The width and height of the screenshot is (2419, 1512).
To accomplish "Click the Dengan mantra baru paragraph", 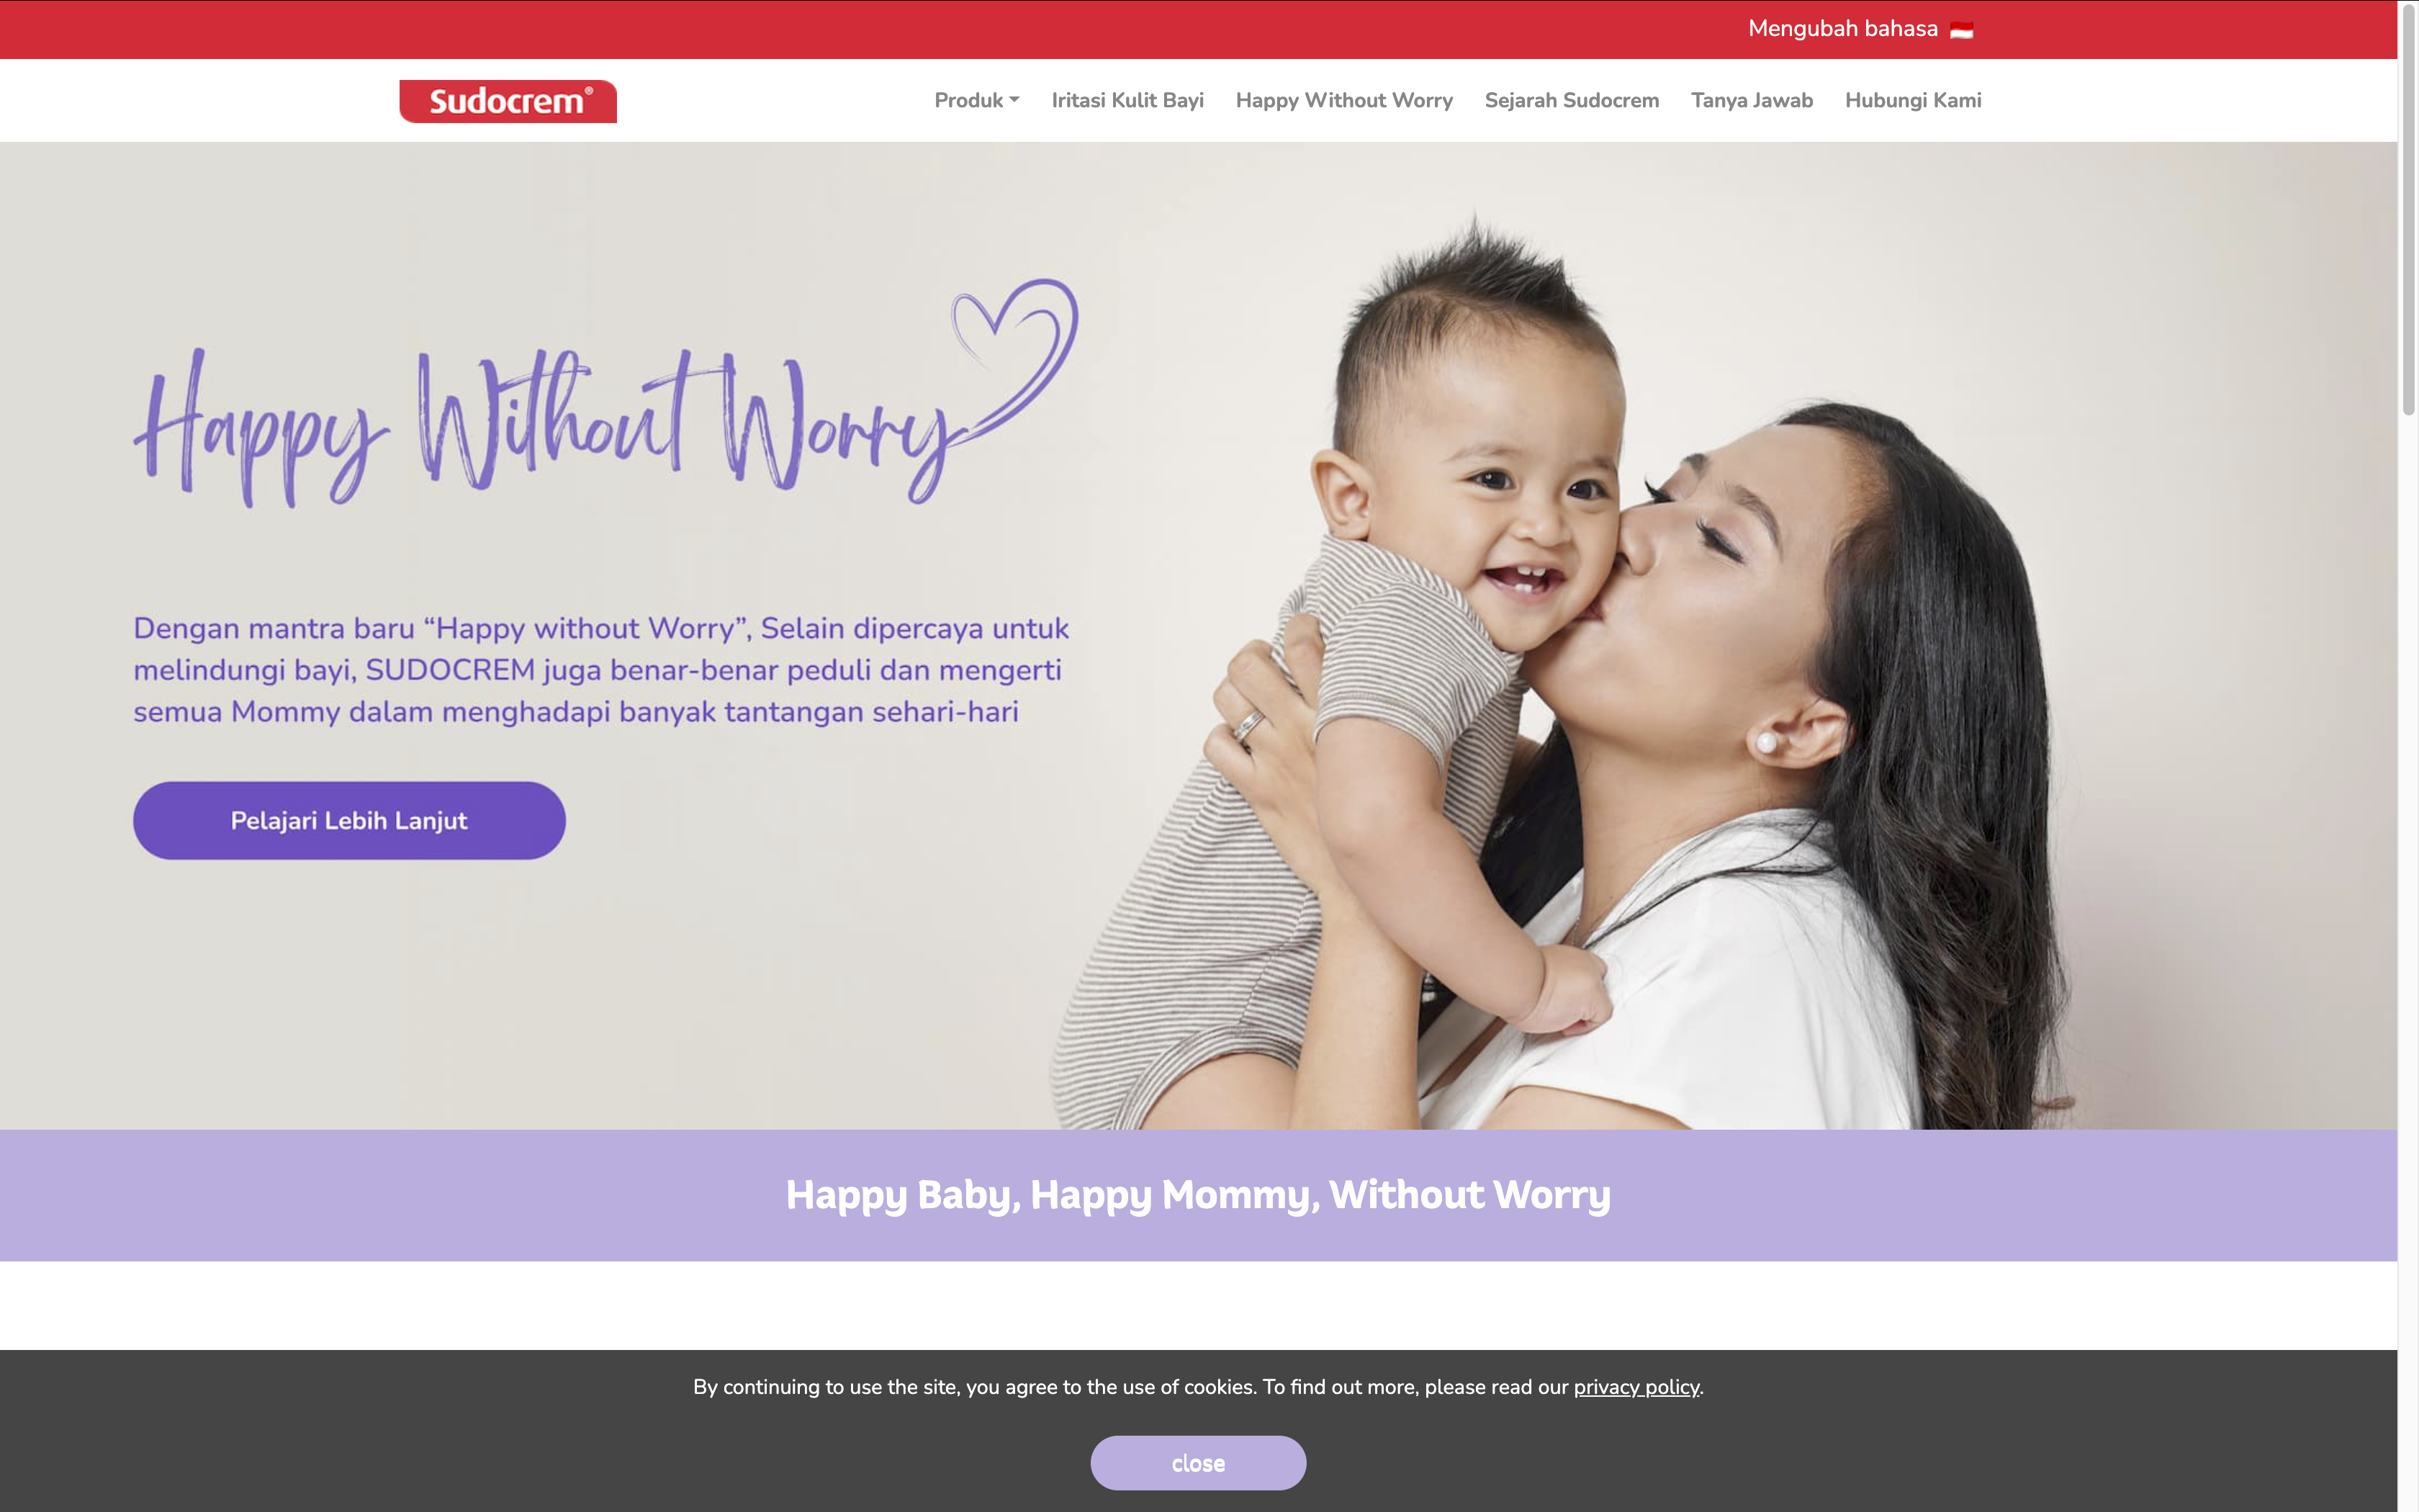I will point(600,670).
